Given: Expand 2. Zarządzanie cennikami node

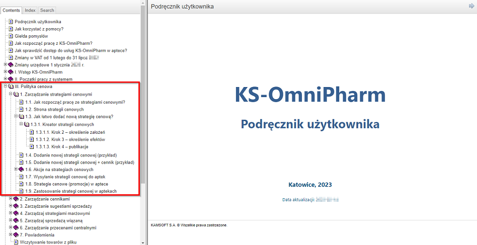Looking at the screenshot, I should pos(11,199).
